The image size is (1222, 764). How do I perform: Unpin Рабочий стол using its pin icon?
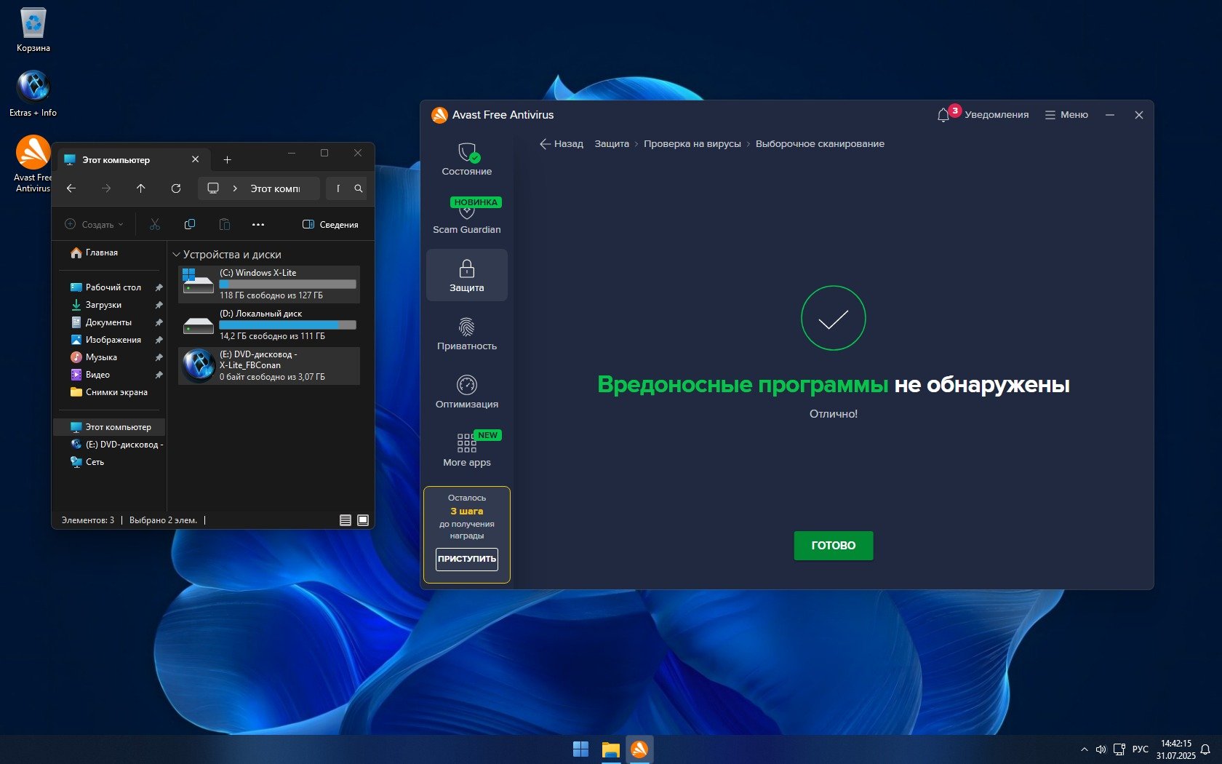(159, 287)
